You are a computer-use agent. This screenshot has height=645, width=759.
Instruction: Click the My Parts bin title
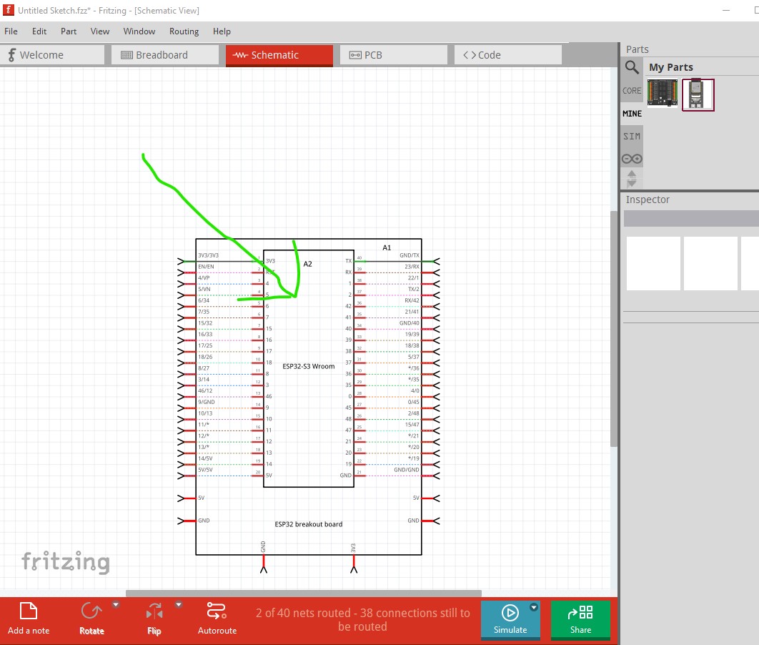(x=671, y=67)
